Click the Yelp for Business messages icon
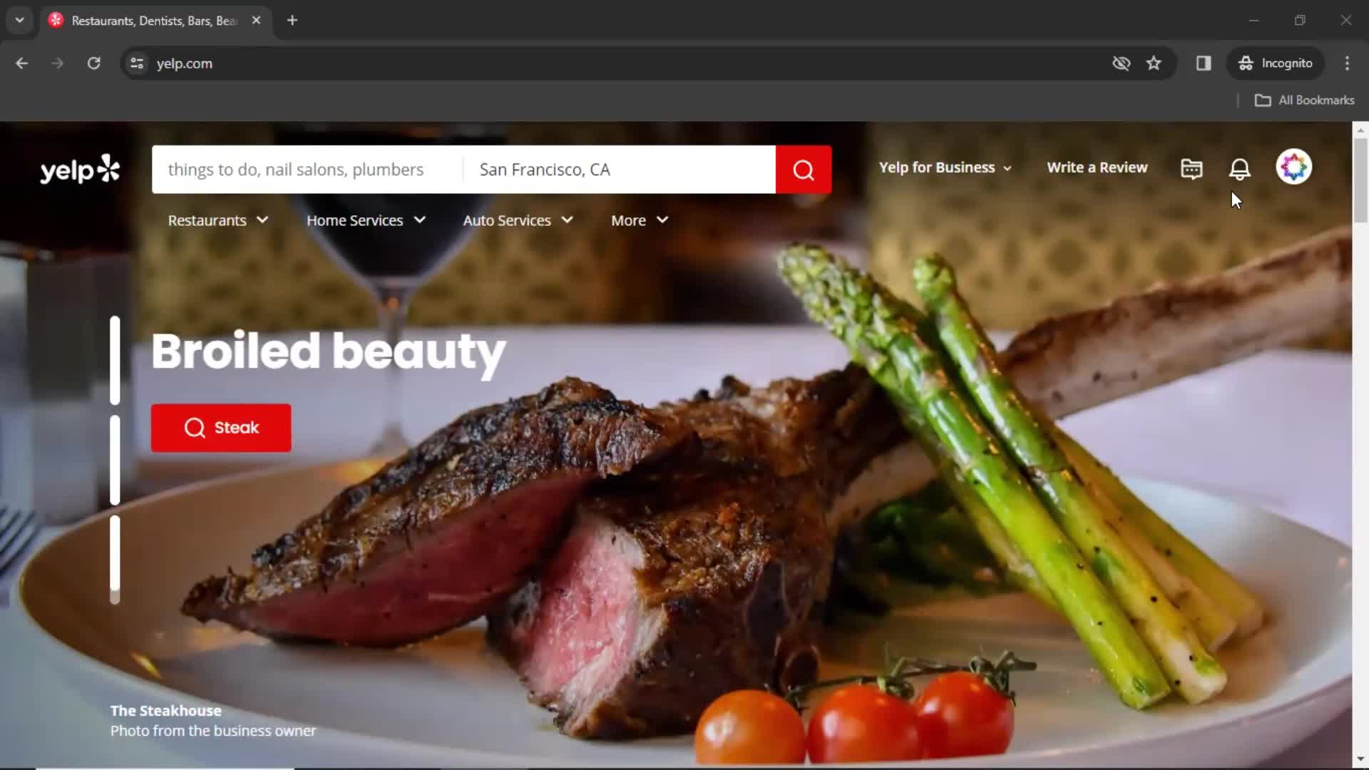 (1191, 168)
